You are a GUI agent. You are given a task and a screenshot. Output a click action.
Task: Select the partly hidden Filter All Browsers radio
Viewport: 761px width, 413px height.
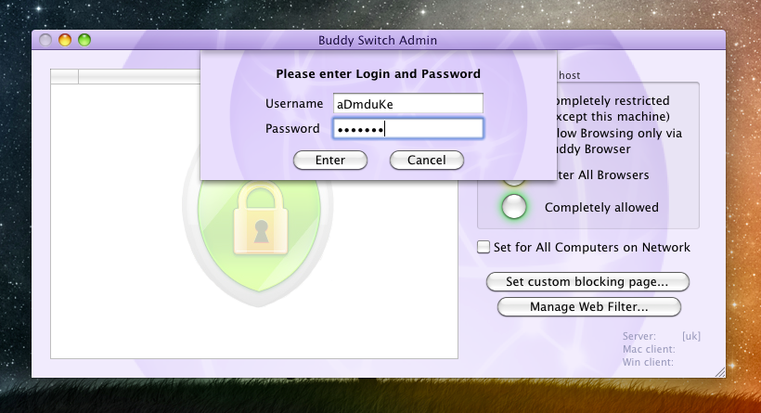(513, 183)
